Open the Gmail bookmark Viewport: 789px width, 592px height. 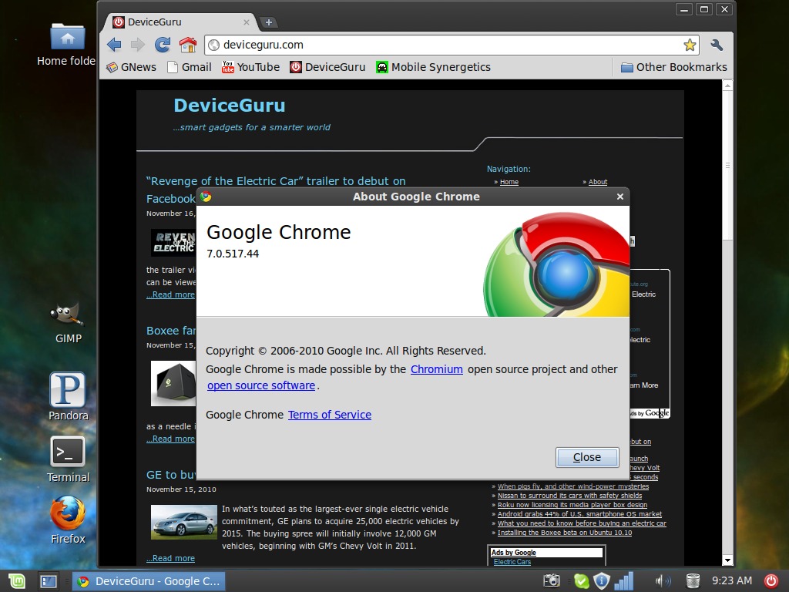pos(190,67)
